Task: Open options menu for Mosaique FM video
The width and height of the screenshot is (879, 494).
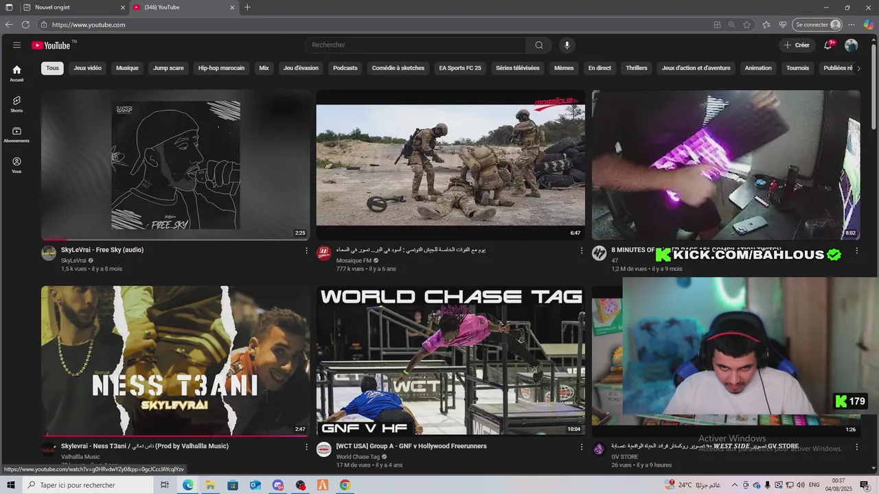Action: [x=582, y=251]
